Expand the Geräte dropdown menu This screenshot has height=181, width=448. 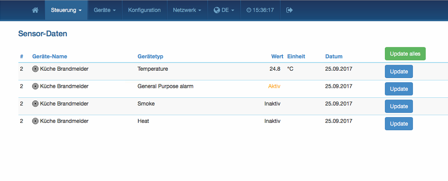pos(105,10)
